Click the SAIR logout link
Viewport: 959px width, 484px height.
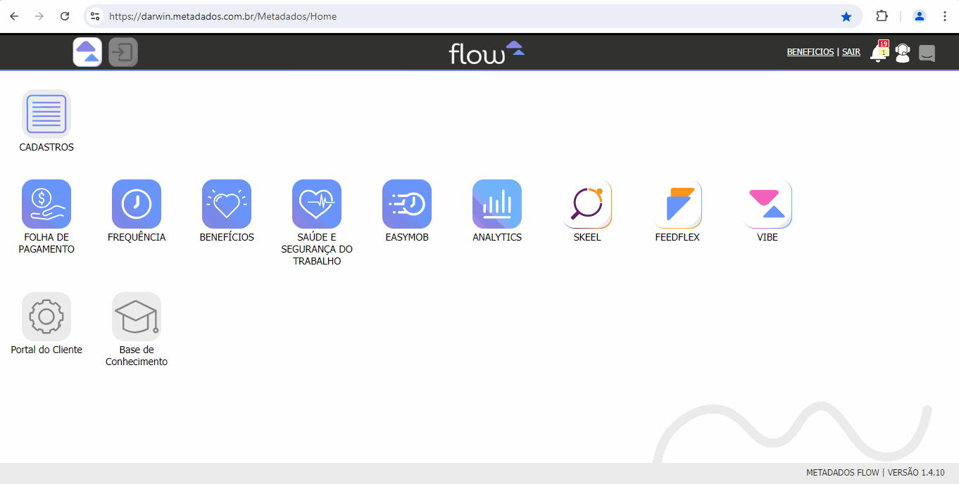coord(851,52)
